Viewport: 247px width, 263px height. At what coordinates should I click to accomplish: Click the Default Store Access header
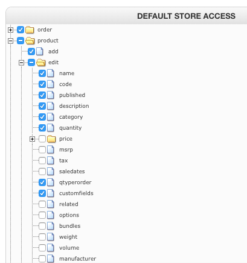point(186,16)
